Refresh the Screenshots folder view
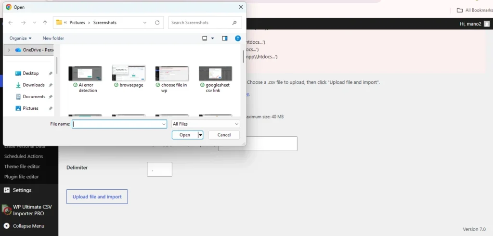Viewport: 493px width, 236px height. [157, 23]
